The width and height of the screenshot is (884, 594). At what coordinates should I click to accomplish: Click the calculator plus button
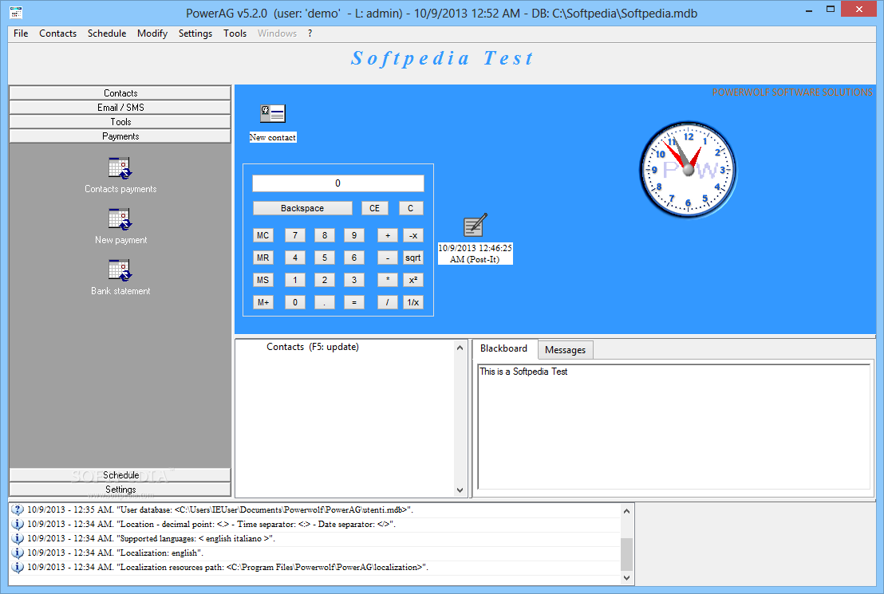coord(387,235)
